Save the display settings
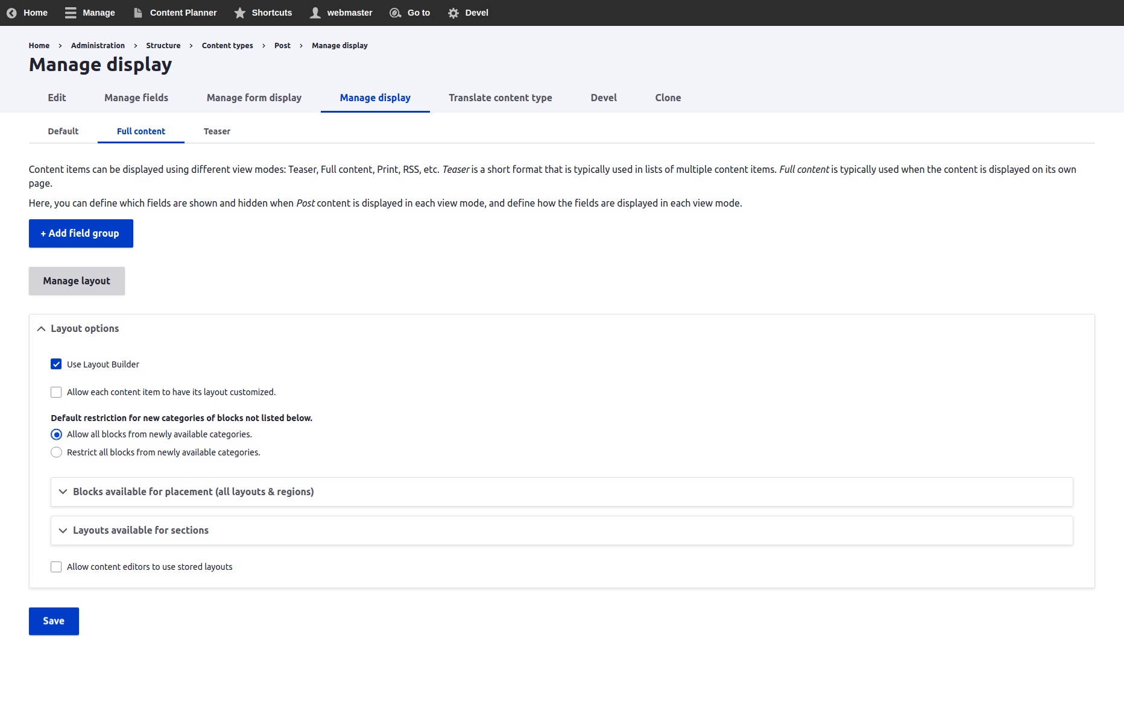The width and height of the screenshot is (1124, 703). click(x=54, y=621)
